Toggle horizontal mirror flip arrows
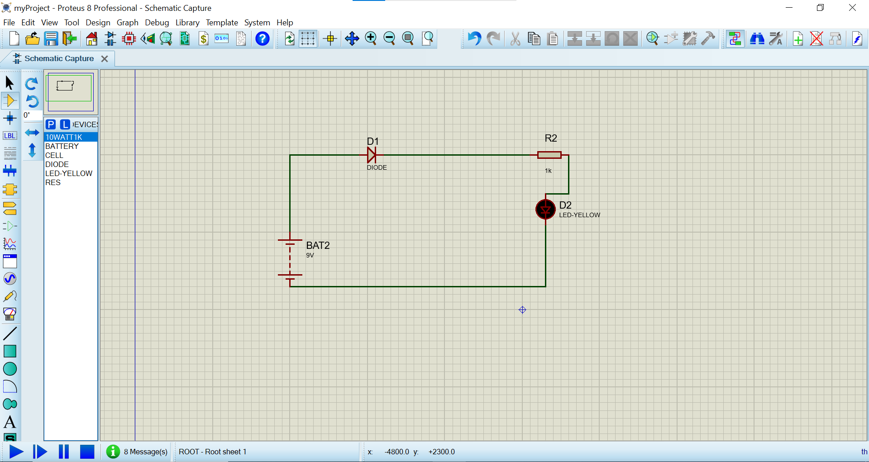 coord(32,133)
